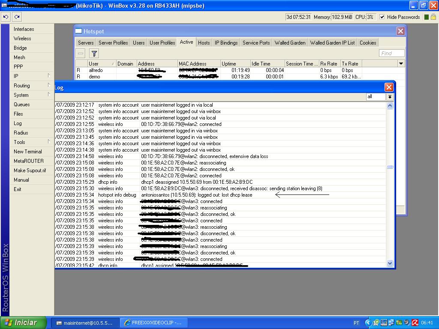439x329 pixels.
Task: Close the Hotspot window
Action: [x=401, y=31]
